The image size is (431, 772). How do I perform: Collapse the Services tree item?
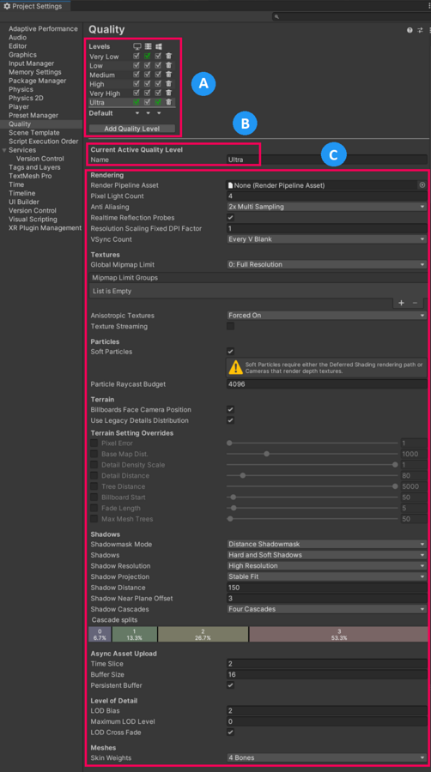tap(4, 150)
